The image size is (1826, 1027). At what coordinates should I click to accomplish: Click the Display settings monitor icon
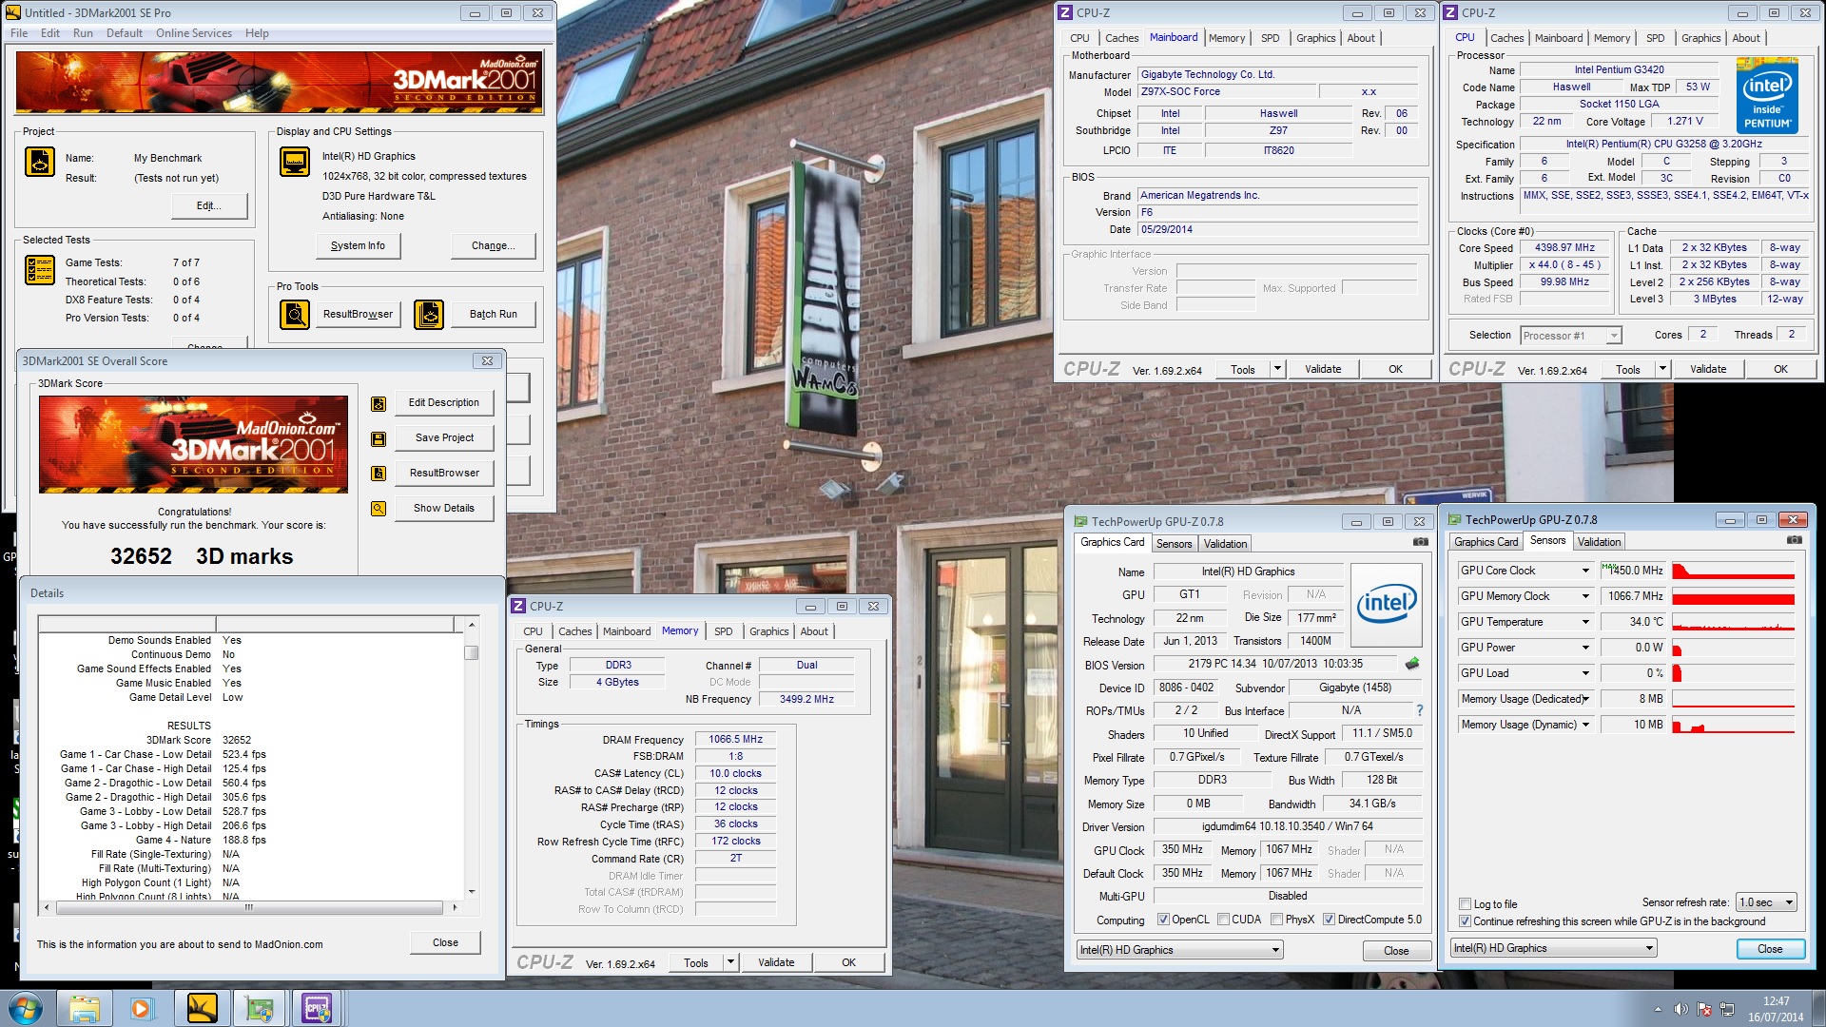pos(294,162)
